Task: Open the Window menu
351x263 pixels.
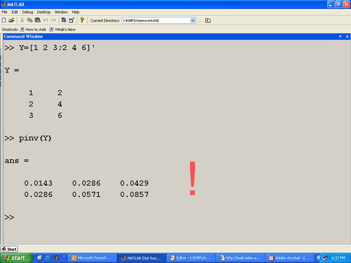Action: [x=61, y=12]
